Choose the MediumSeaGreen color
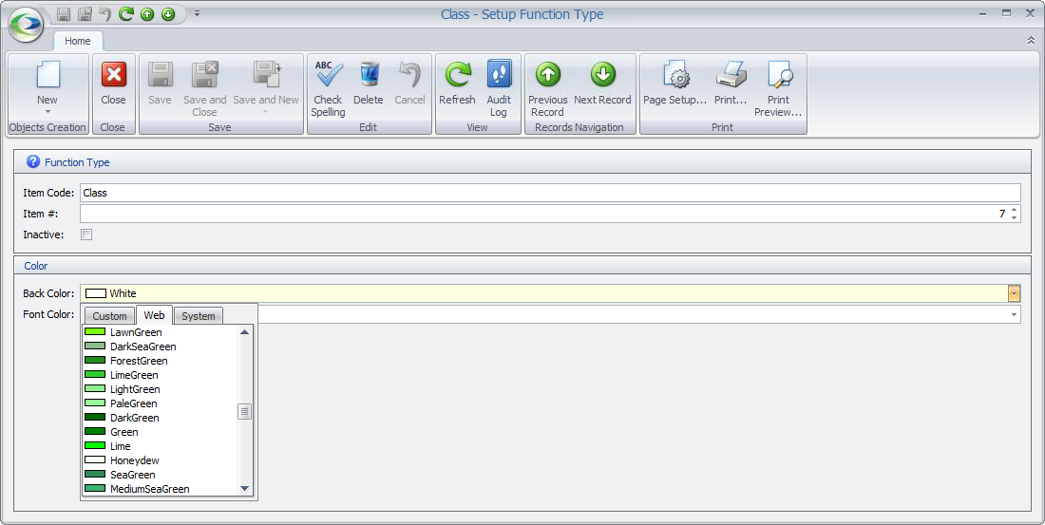 pyautogui.click(x=160, y=488)
